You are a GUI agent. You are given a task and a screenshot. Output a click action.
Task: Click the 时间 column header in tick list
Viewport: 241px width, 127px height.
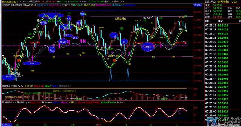(x=208, y=21)
